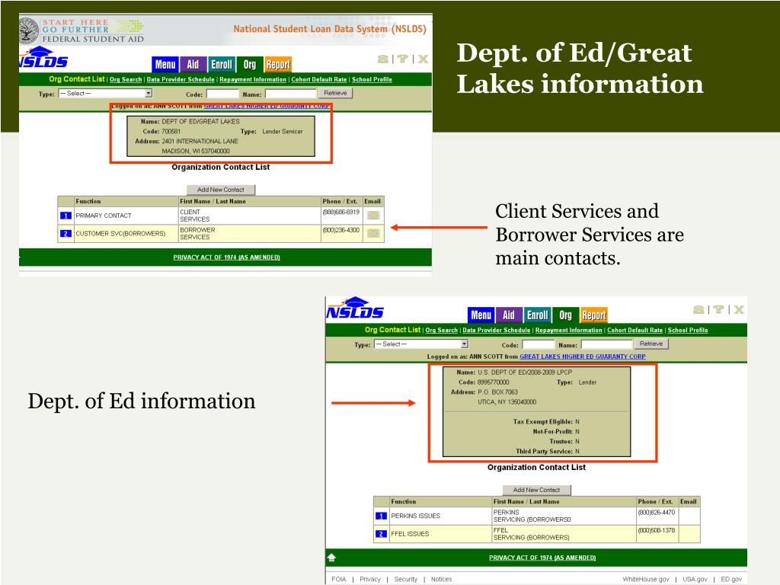Viewport: 780px width, 585px height.
Task: Open the Aid tab in top screenshot
Action: click(193, 64)
